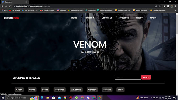Open the Attack on Titan bookmark
Image resolution: width=178 pixels, height=100 pixels.
pyautogui.click(x=123, y=10)
